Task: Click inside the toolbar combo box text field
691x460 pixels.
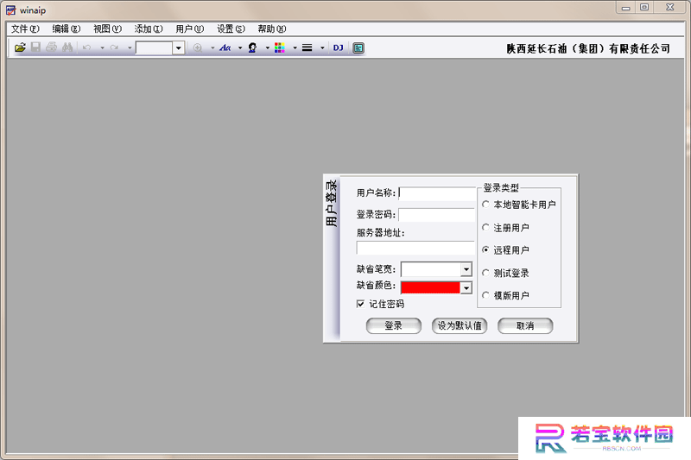Action: pyautogui.click(x=154, y=48)
